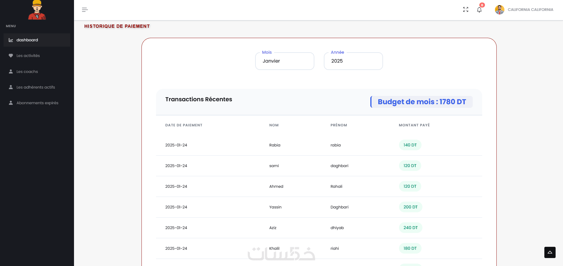Click the heart icon beside Les activités
Viewport: 563px width, 266px height.
(x=11, y=56)
